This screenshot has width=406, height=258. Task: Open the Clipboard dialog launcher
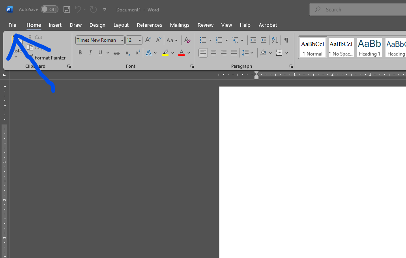click(x=69, y=66)
